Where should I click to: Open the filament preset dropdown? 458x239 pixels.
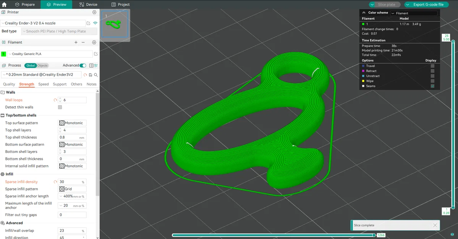[50, 54]
